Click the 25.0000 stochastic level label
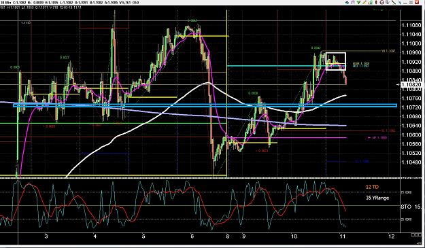425x248 pixels. point(406,219)
